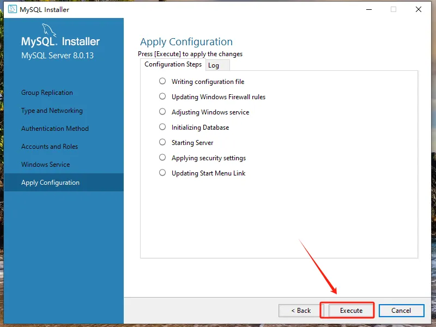Click the 'Updating Start Menu Link' text
The width and height of the screenshot is (436, 327).
(209, 173)
